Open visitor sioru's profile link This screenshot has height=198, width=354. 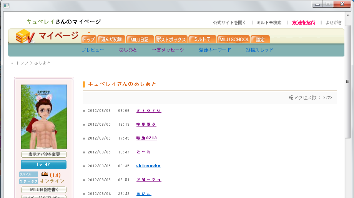[149, 110]
